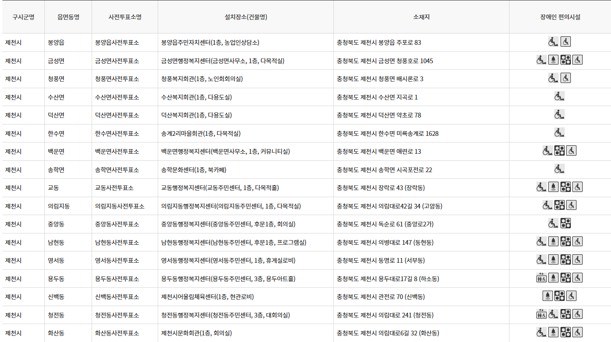
Task: Click the braille block icon in 중앙동 row
Action: click(x=566, y=224)
